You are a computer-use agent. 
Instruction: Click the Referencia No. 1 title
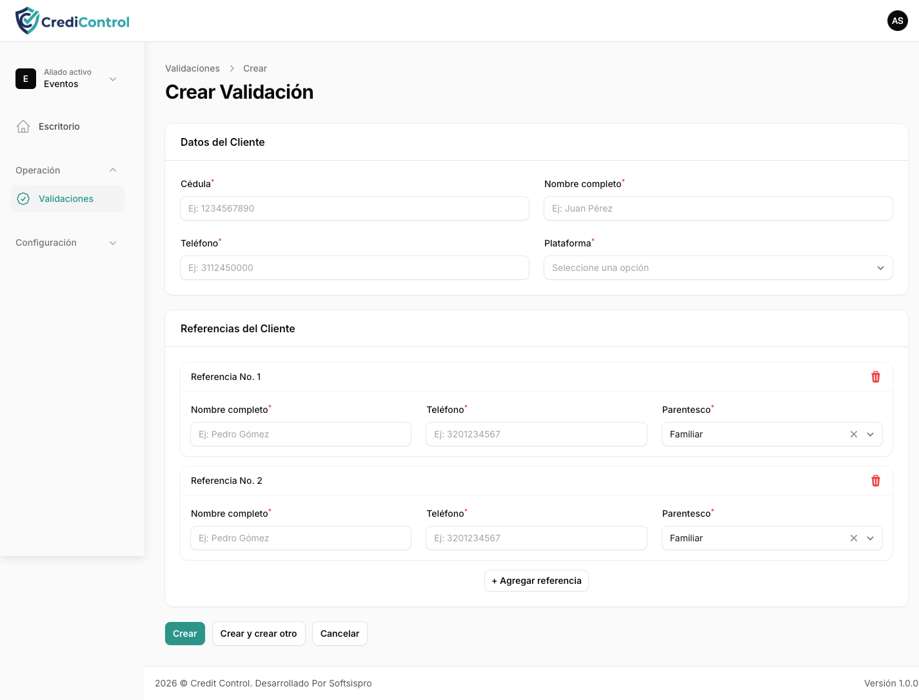point(226,377)
